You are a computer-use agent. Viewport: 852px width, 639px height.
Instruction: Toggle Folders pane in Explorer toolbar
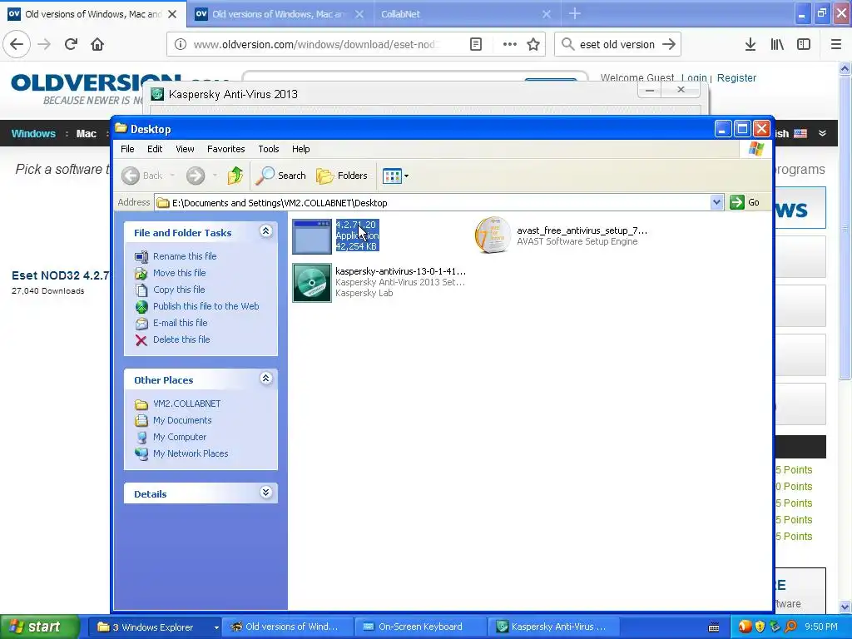pyautogui.click(x=342, y=176)
